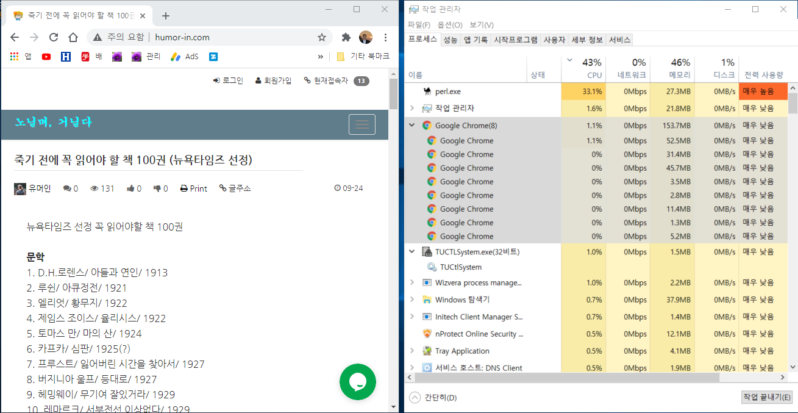
Task: Select the Google Chrome child using 52.5MB
Action: pos(597,140)
